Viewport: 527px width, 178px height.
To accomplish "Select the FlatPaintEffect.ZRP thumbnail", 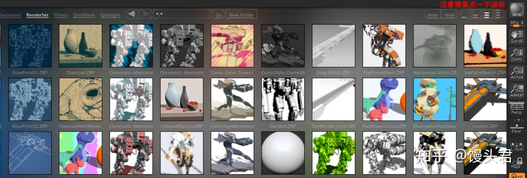I will 384,46.
